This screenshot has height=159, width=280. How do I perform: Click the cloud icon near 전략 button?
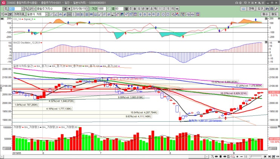243,9
